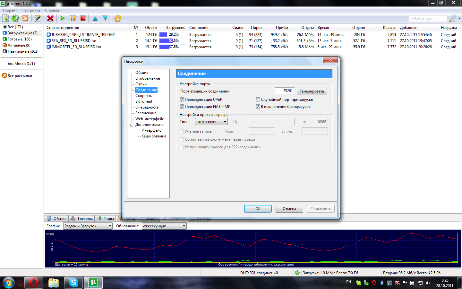Select 'Кеширование' in settings tree
This screenshot has width=462, height=289.
154,136
